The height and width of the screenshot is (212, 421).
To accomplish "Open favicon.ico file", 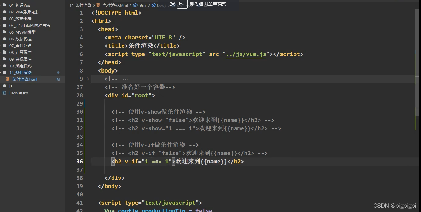I will click(x=19, y=93).
